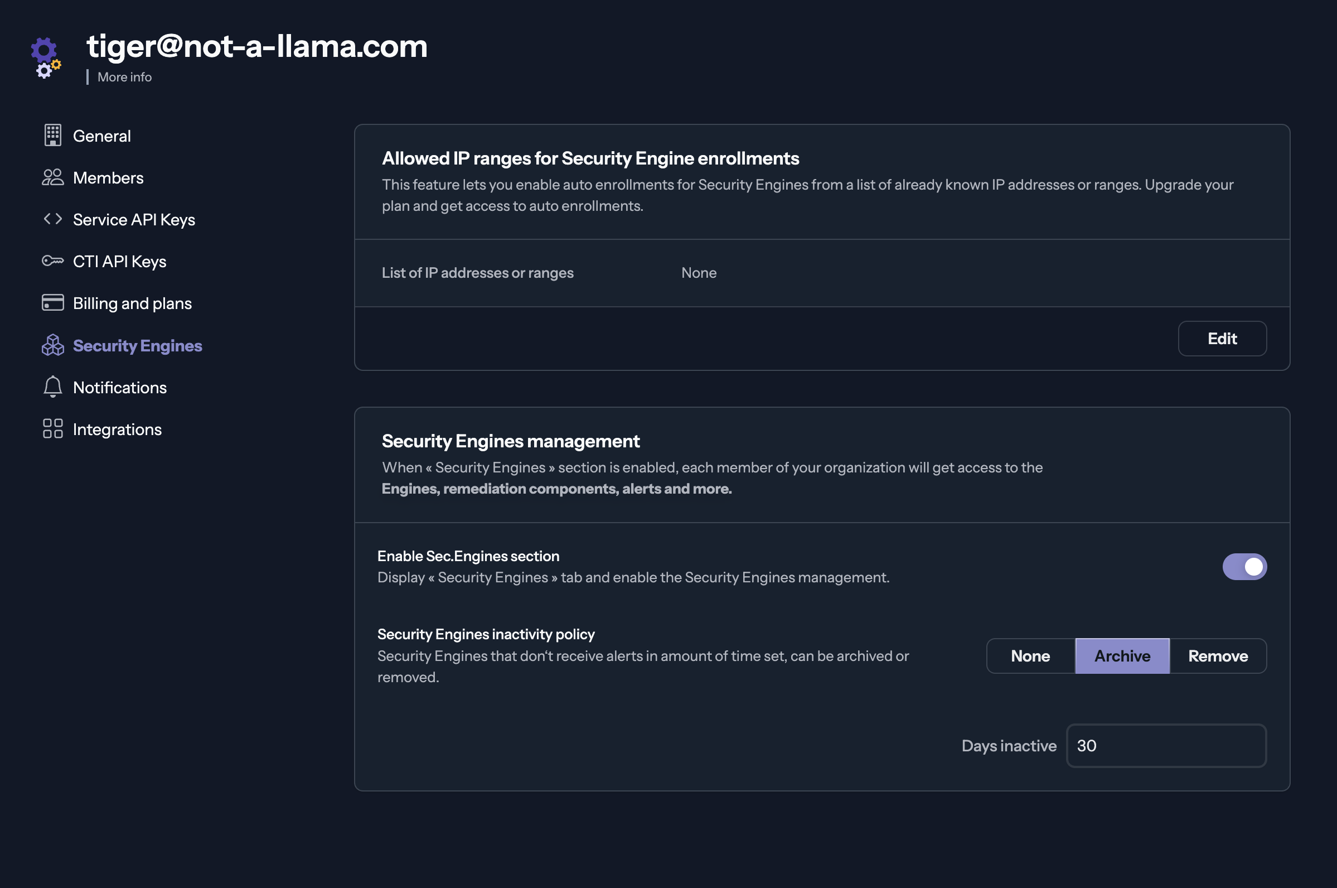Image resolution: width=1337 pixels, height=888 pixels.
Task: Select Archive as the inactivity policy
Action: [1122, 656]
